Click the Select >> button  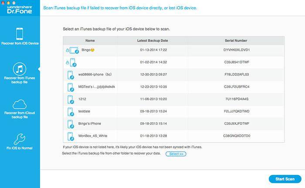tap(176, 154)
